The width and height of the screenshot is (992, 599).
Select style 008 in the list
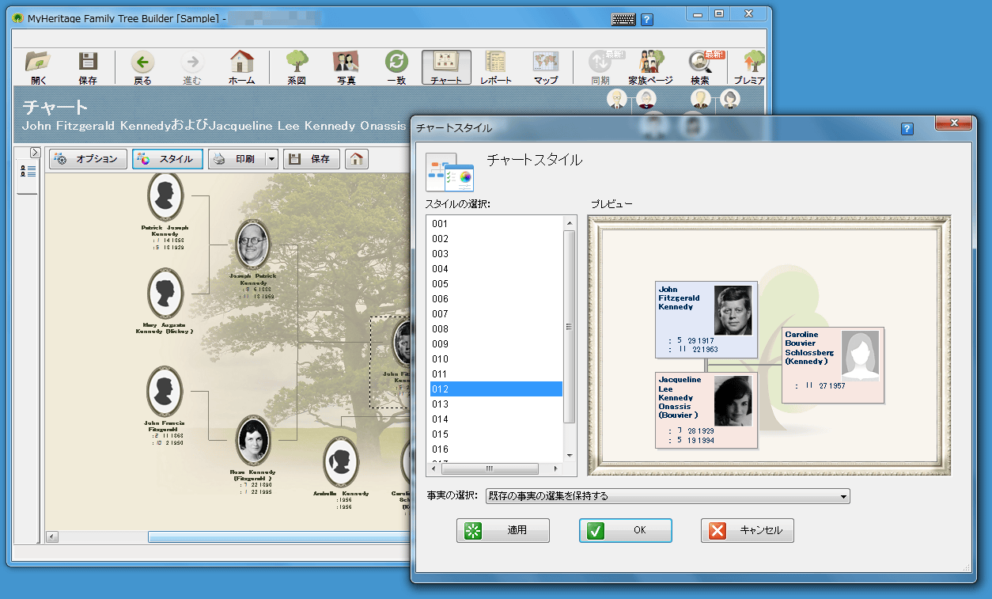click(x=495, y=329)
